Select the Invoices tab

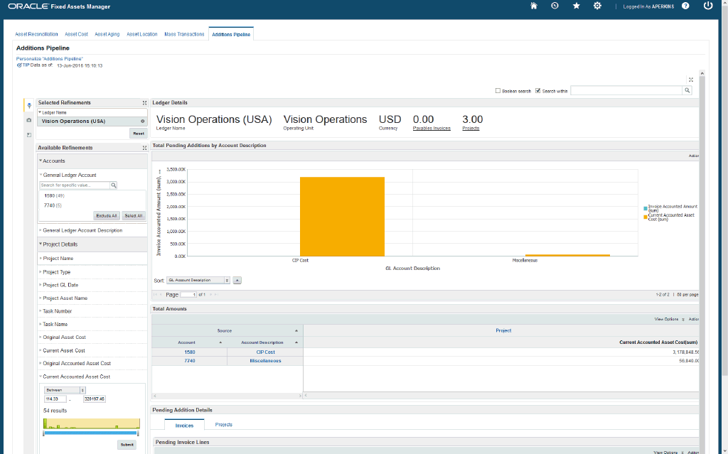click(x=184, y=425)
